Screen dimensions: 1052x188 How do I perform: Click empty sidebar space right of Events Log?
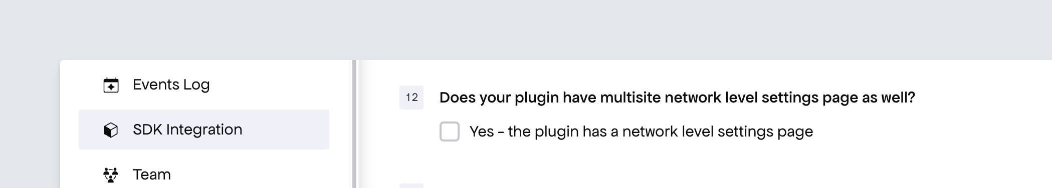(x=271, y=84)
